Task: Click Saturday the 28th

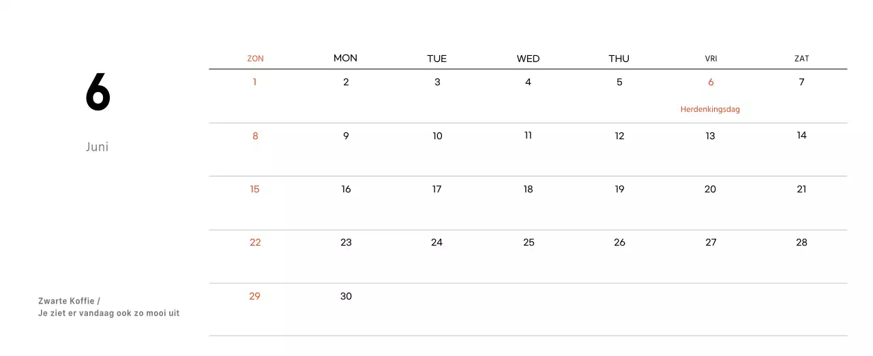Action: click(x=801, y=242)
